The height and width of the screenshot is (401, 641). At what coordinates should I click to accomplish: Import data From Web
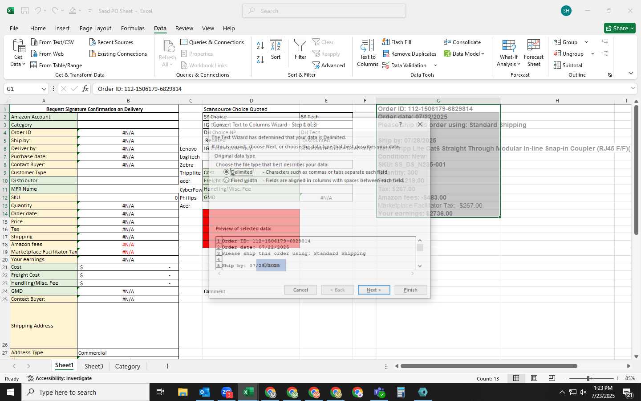(47, 53)
